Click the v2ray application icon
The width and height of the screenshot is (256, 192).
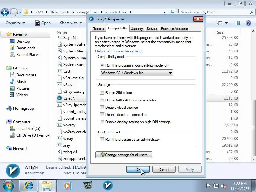pyautogui.click(x=60, y=84)
